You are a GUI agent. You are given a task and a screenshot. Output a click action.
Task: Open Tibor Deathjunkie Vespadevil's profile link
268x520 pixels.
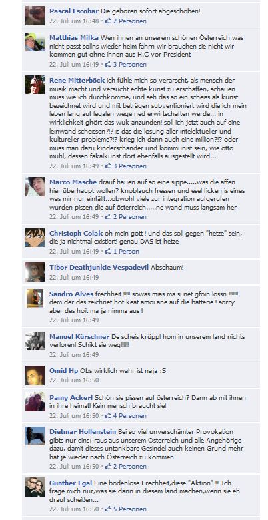click(99, 267)
